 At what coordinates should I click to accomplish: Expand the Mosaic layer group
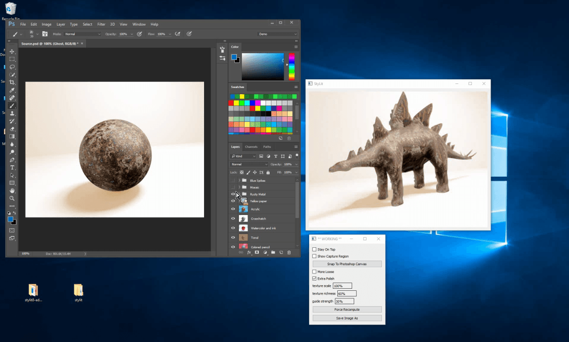[239, 187]
